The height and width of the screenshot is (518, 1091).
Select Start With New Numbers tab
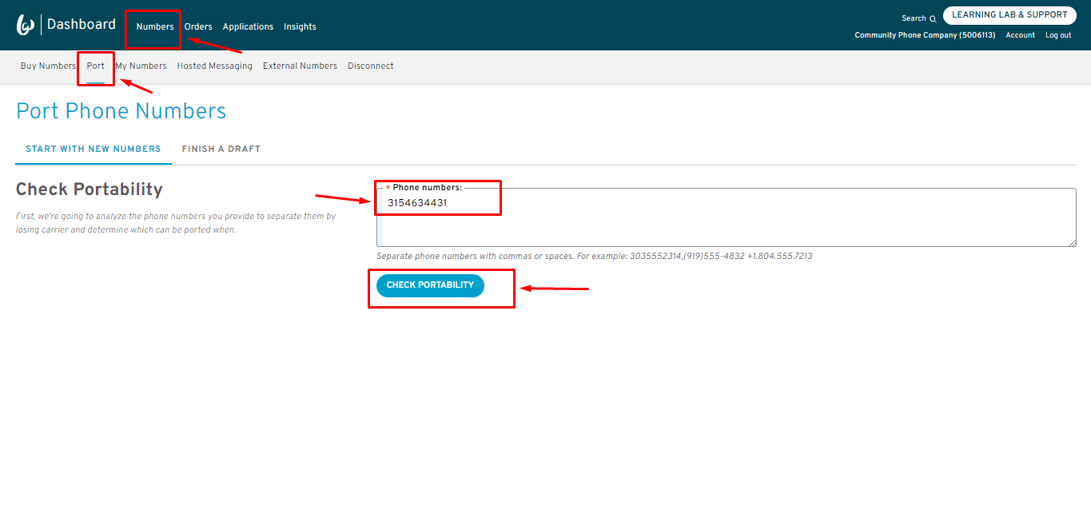[x=93, y=149]
